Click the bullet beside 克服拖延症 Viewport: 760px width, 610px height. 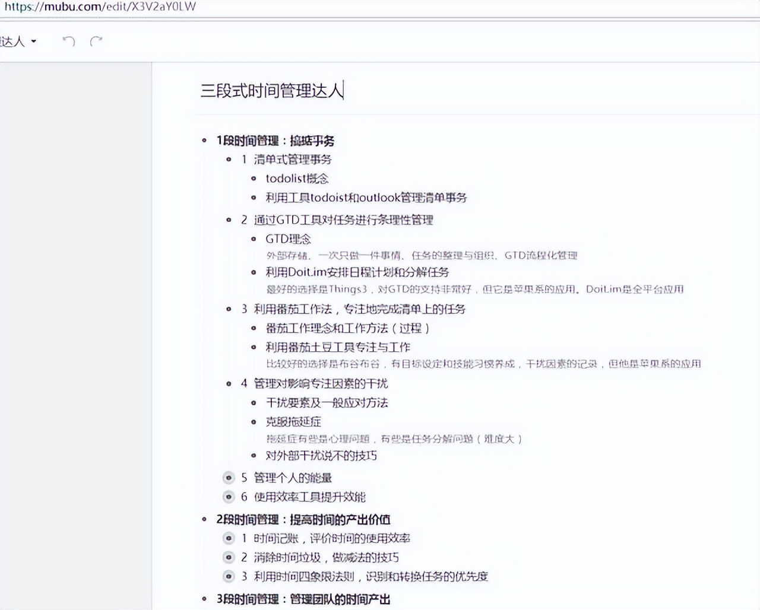click(x=254, y=422)
